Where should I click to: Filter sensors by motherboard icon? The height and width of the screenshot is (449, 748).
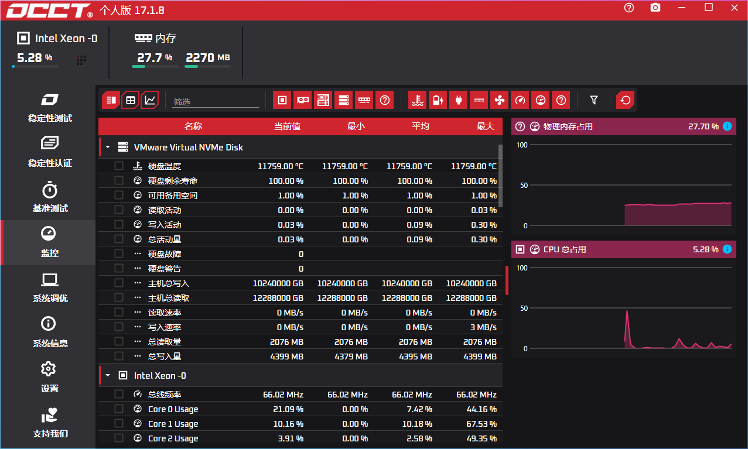(x=323, y=100)
